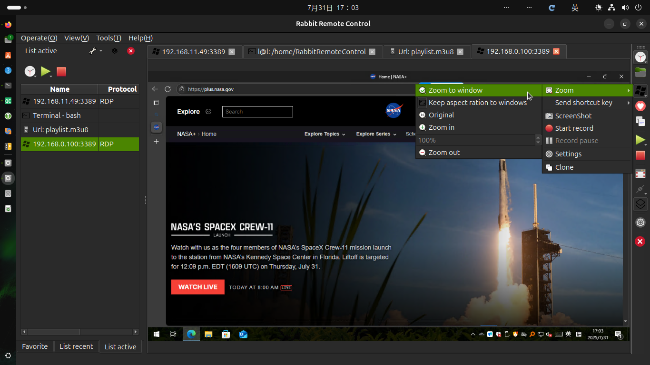The width and height of the screenshot is (650, 365).
Task: Open the Tools menu
Action: click(x=108, y=38)
